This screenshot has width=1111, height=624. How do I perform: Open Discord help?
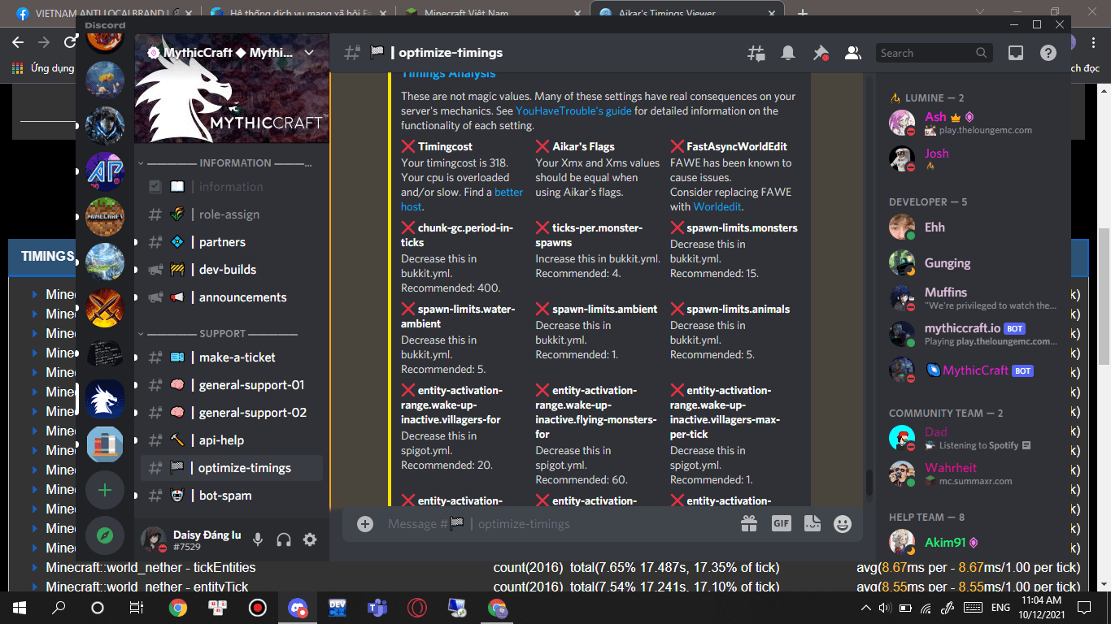point(1048,53)
